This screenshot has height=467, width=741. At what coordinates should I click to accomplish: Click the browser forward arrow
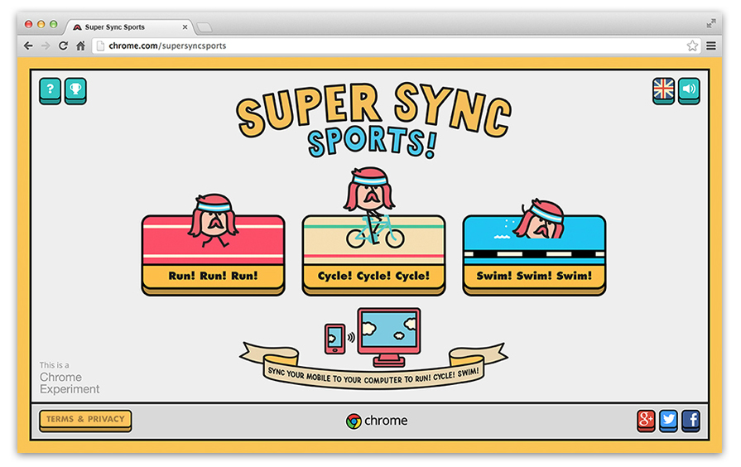coord(46,46)
